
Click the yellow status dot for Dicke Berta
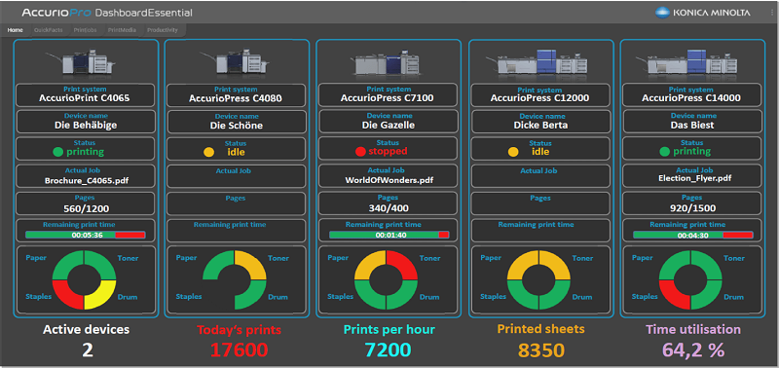point(513,152)
